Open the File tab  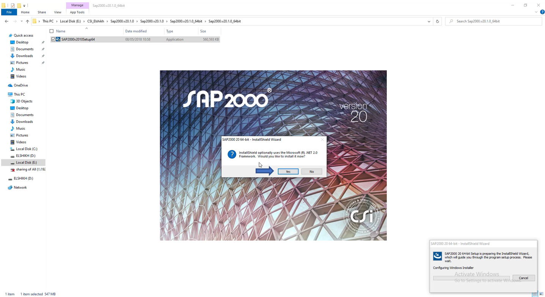coord(9,12)
